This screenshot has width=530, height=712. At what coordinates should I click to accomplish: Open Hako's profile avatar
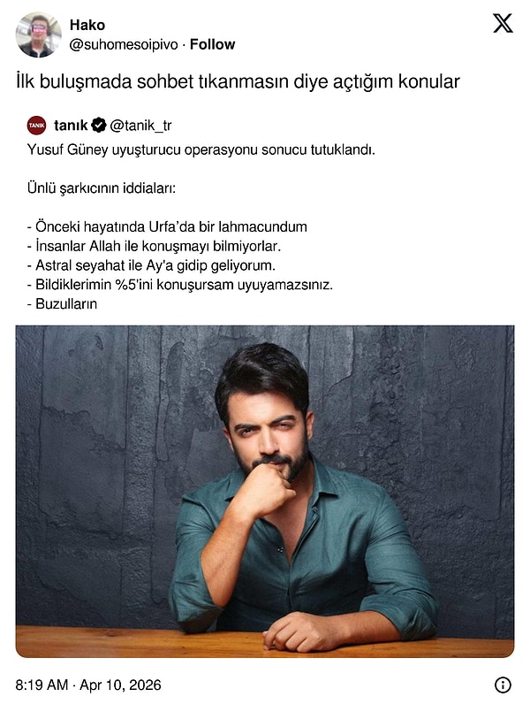coord(38,34)
